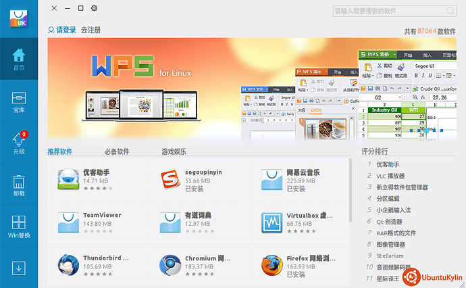The image size is (466, 288).
Task: Open 分区编辑 in ranking list
Action: [388, 199]
